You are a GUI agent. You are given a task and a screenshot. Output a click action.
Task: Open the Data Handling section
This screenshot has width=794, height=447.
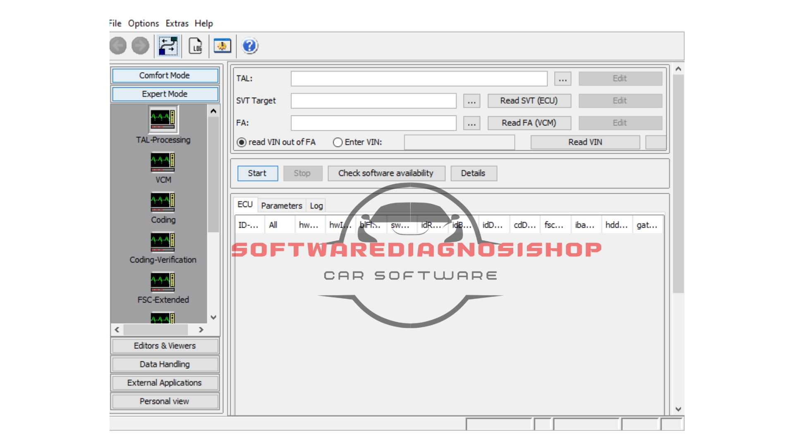(165, 364)
